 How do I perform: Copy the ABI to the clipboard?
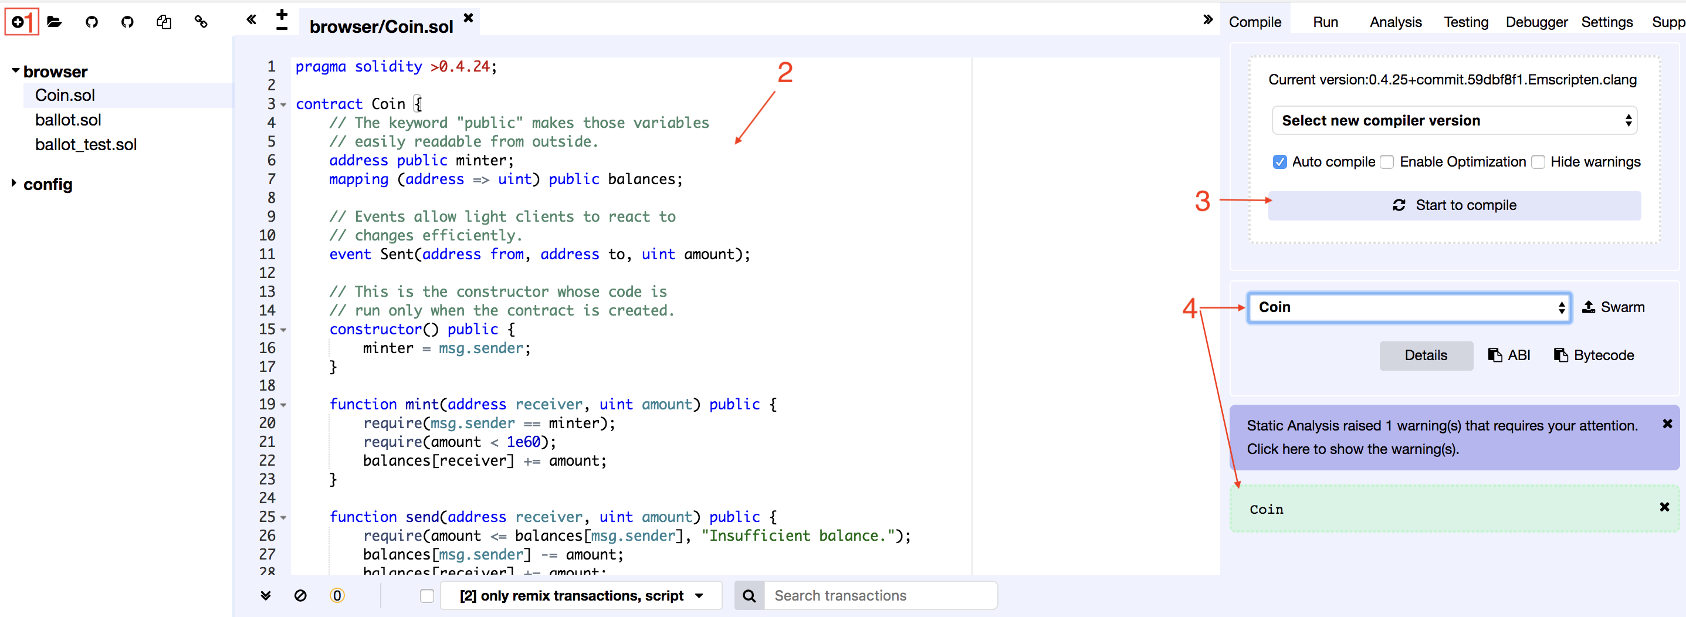pyautogui.click(x=1509, y=355)
